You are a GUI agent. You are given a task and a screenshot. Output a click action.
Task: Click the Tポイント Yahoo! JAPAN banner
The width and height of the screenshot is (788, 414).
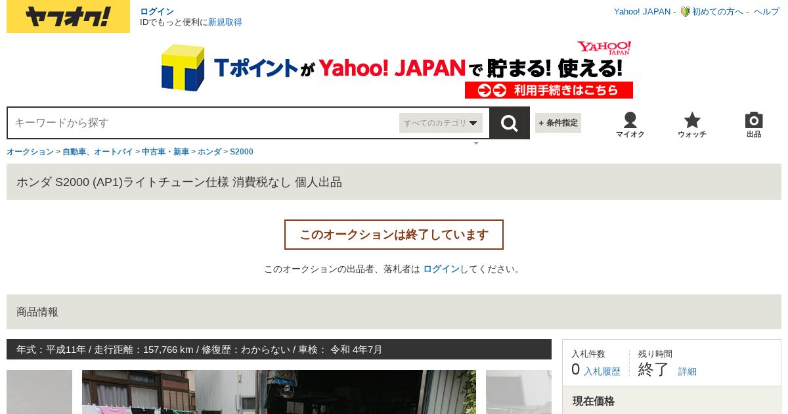(x=397, y=70)
